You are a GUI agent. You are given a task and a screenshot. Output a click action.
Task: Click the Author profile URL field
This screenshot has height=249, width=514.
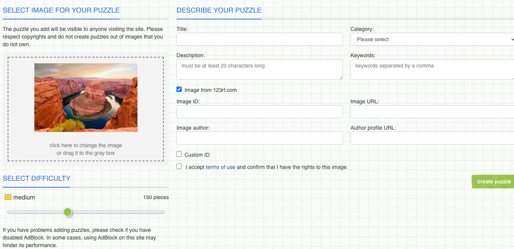[x=432, y=138]
